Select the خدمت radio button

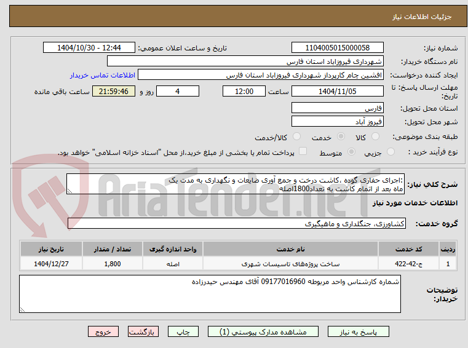click(341, 136)
